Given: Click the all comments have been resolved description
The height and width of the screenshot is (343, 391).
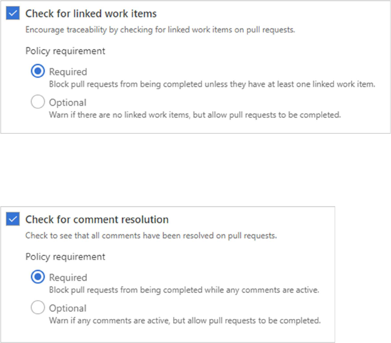Looking at the screenshot, I should 151,236.
